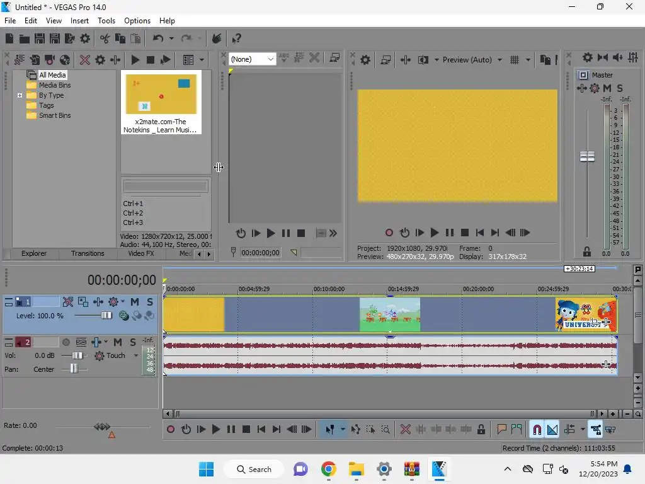The width and height of the screenshot is (645, 484).
Task: Mute the Master bus with M
Action: pyautogui.click(x=607, y=88)
